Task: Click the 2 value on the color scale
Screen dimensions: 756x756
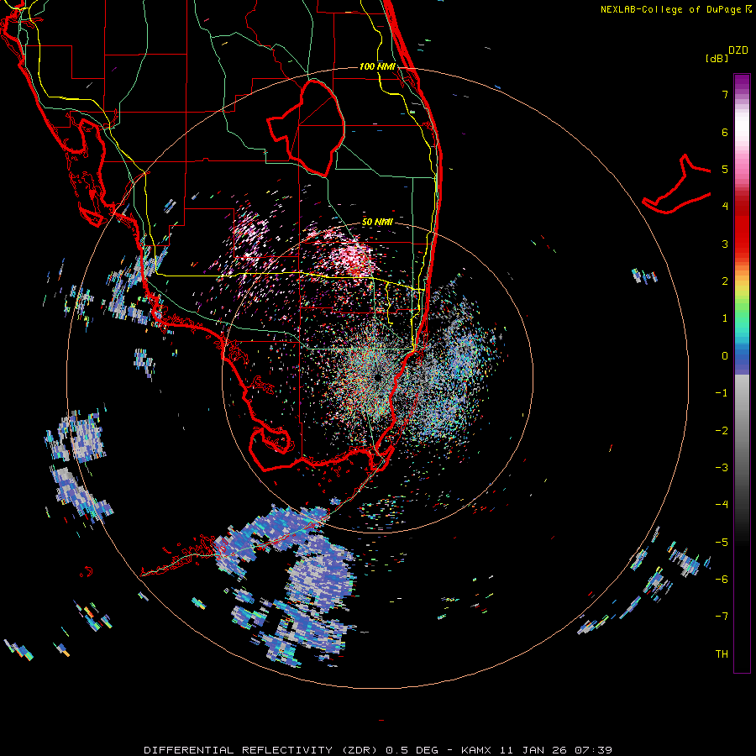Action: coord(725,281)
